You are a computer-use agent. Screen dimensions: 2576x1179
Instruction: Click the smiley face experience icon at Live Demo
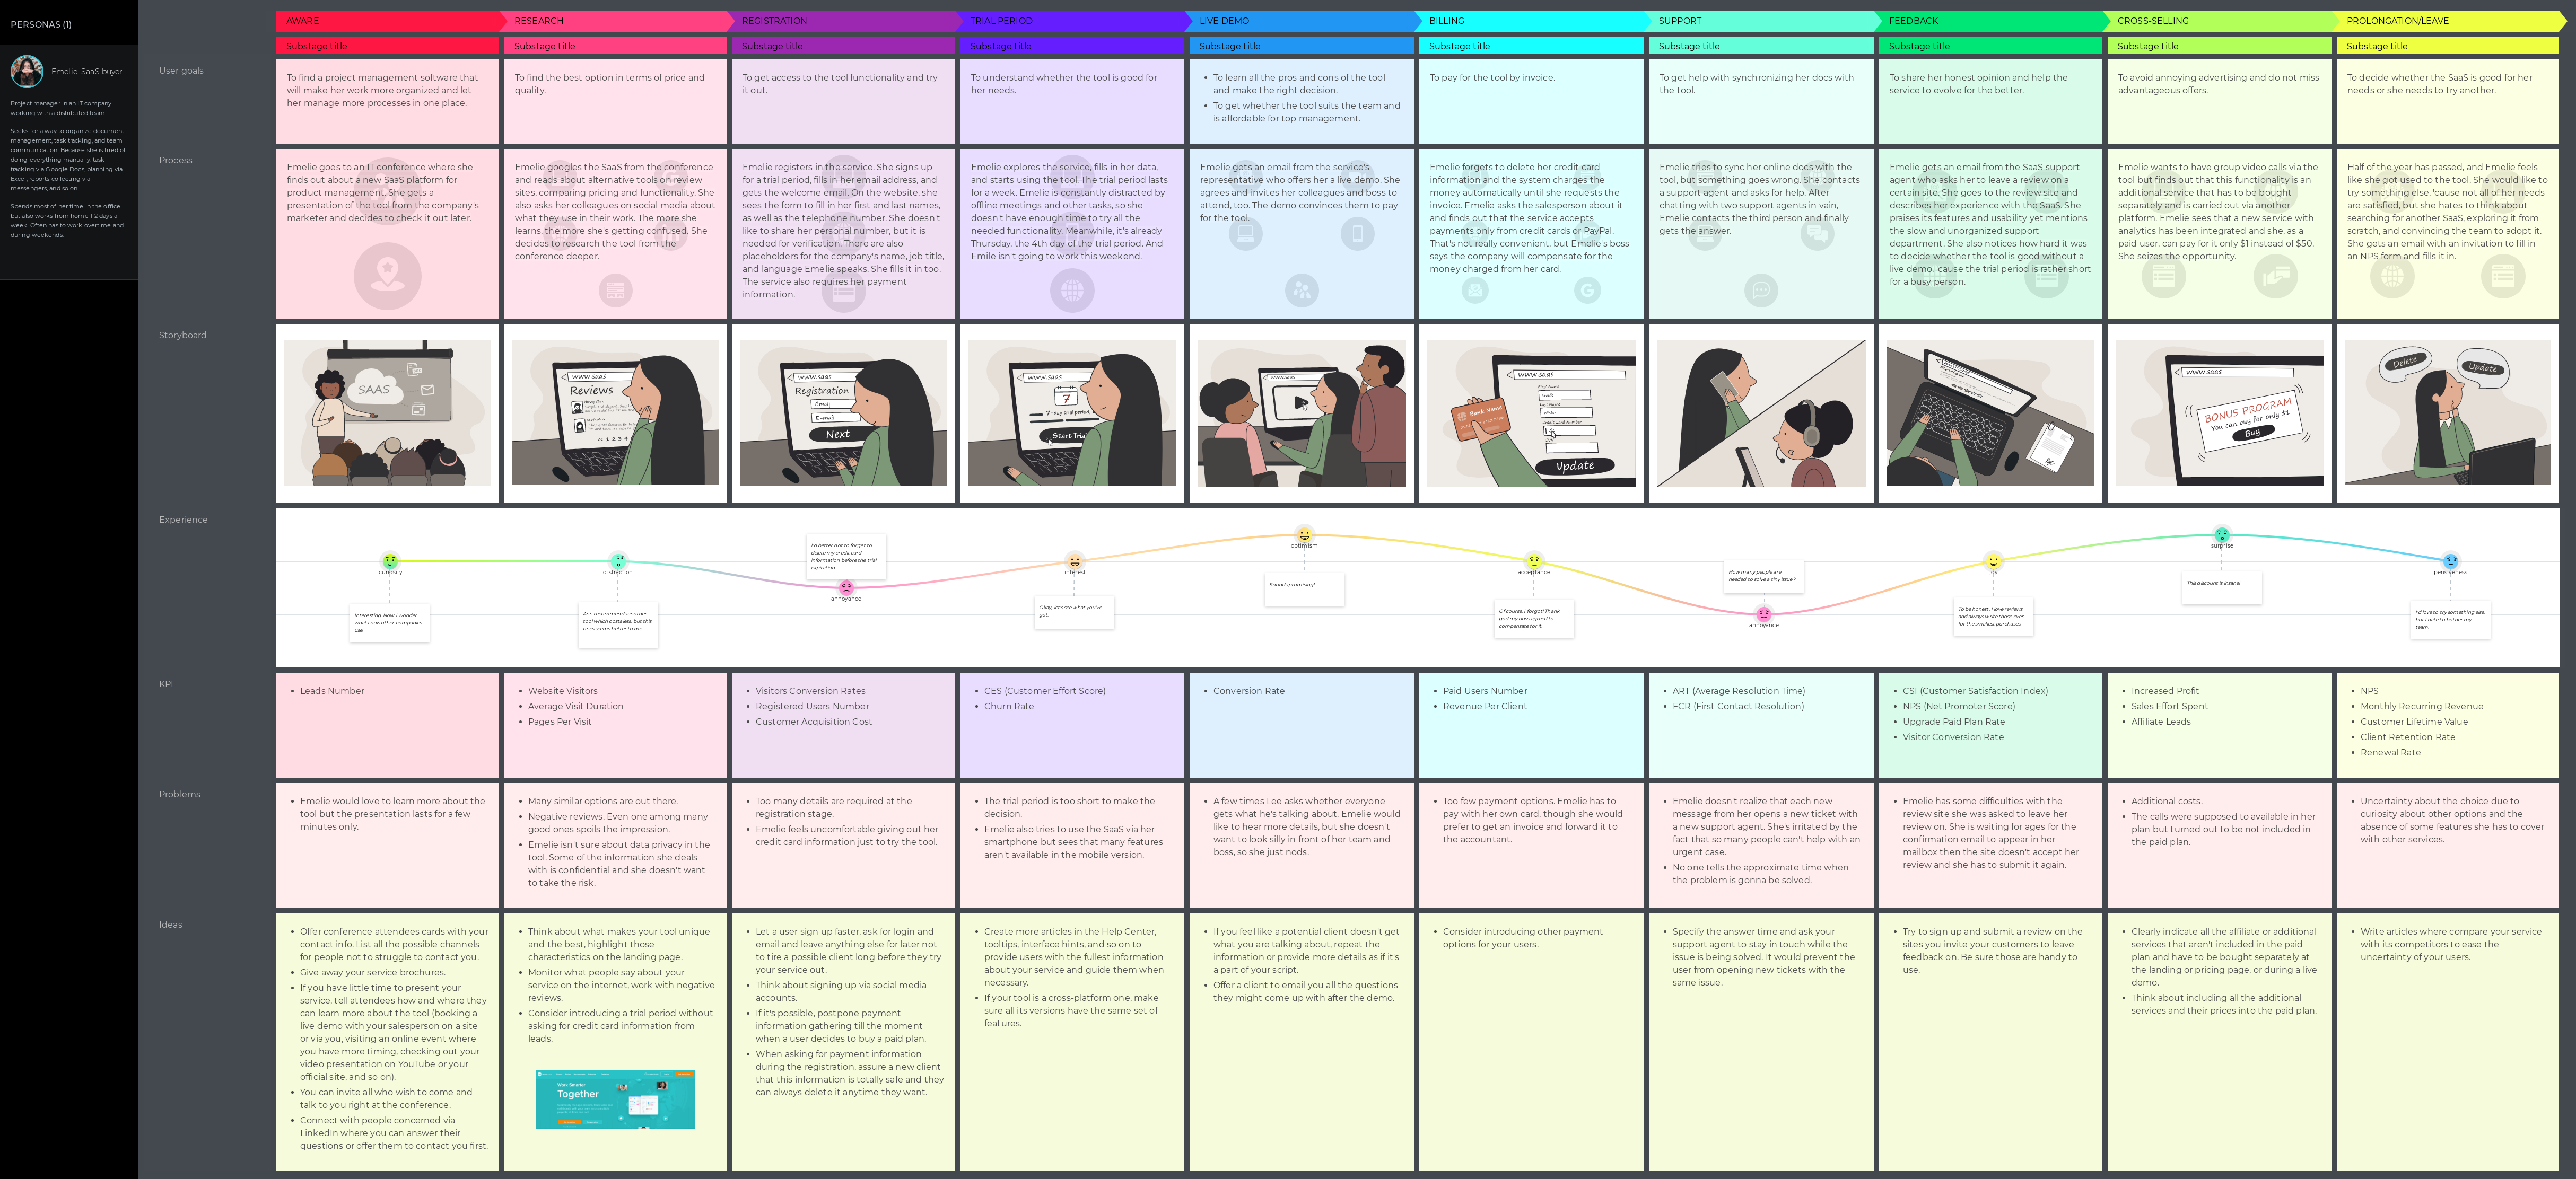[x=1303, y=534]
